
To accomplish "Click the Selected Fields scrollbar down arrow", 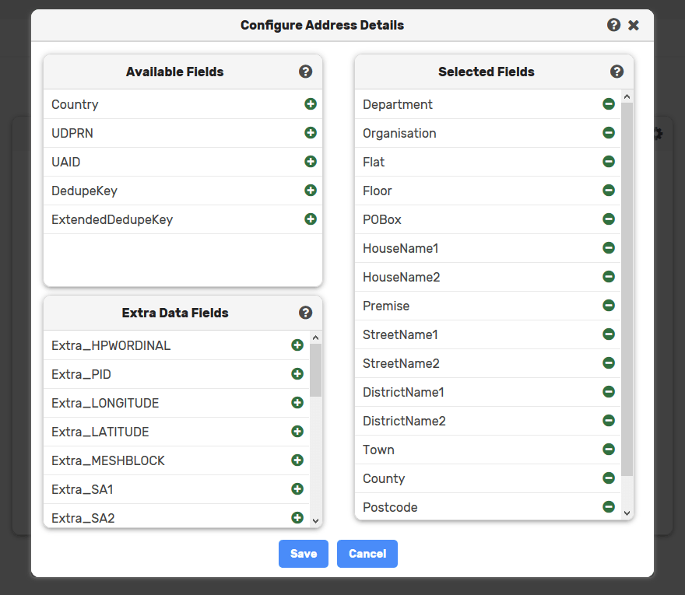I will click(x=627, y=513).
